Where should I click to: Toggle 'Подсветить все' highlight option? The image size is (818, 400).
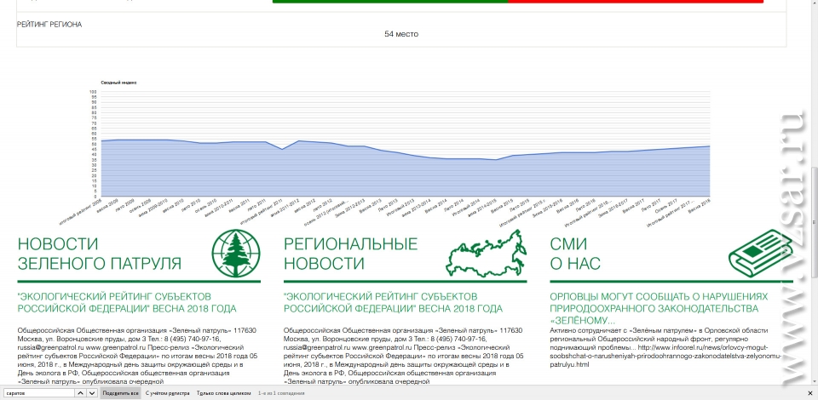tap(120, 394)
